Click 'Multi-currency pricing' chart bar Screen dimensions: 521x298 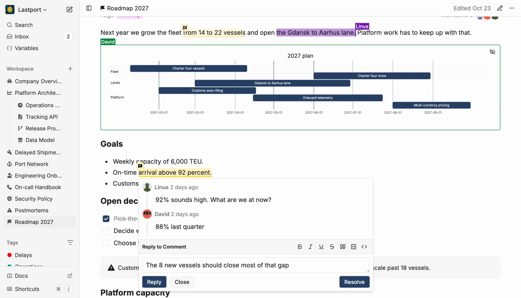point(431,105)
